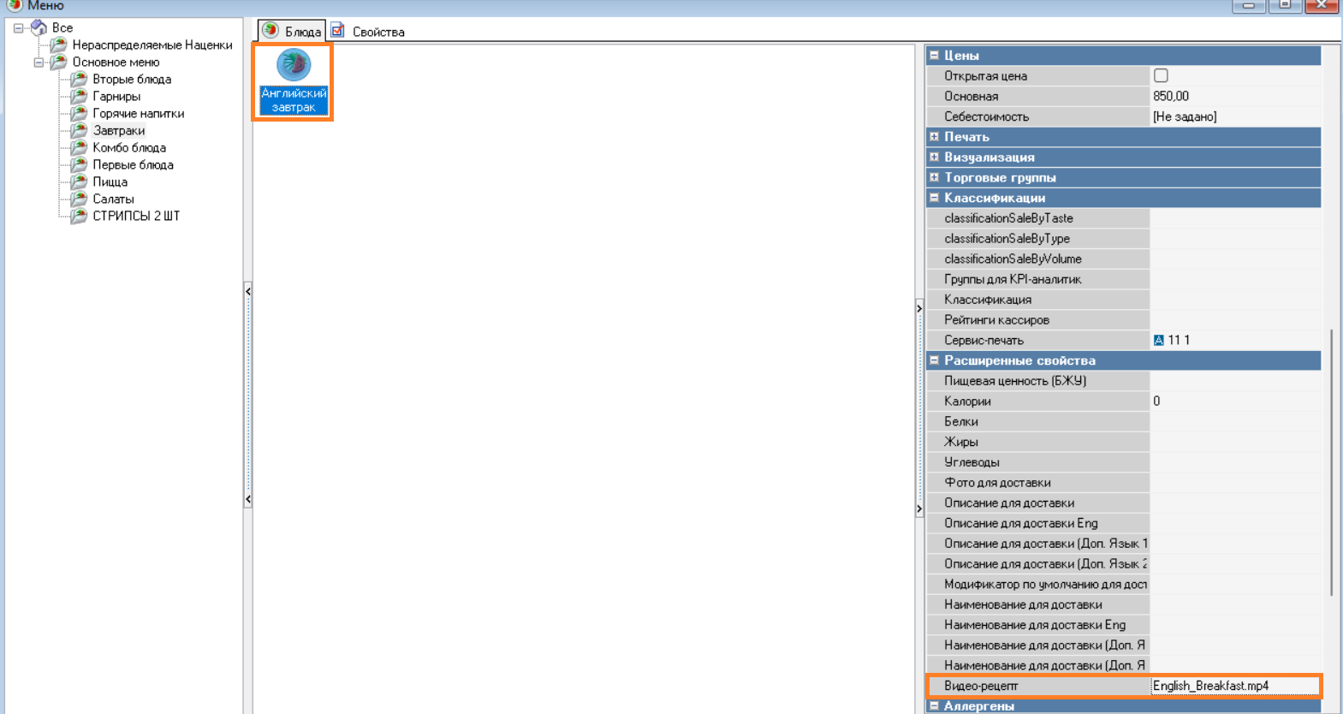Click the Основная price value field
Image resolution: width=1343 pixels, height=714 pixels.
(1233, 97)
